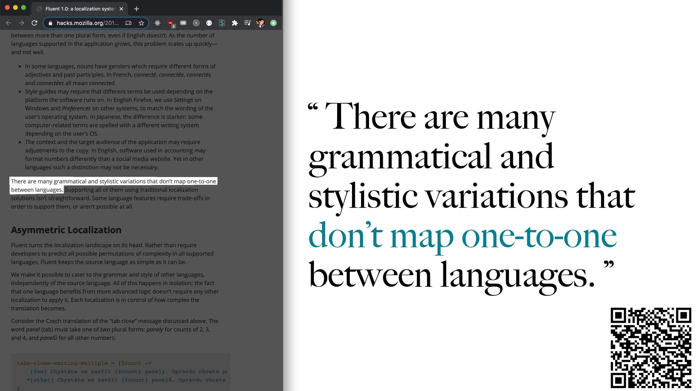Open the uBlock Origin extension icon
Viewport: 696px width, 391px height.
coord(170,23)
